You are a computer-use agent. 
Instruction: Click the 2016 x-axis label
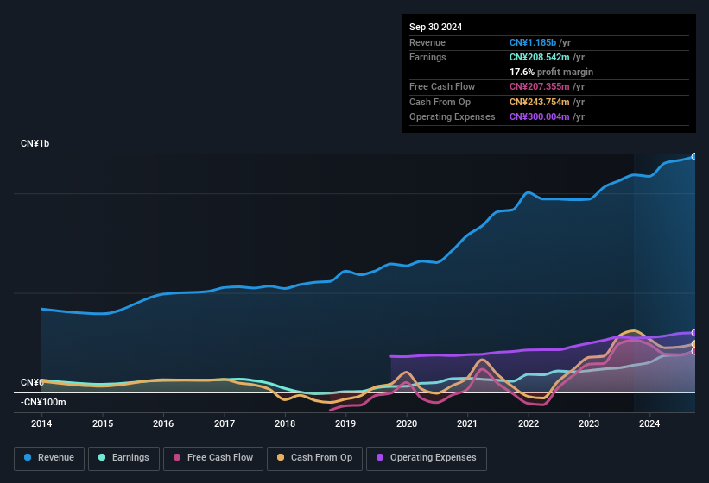pyautogui.click(x=163, y=423)
